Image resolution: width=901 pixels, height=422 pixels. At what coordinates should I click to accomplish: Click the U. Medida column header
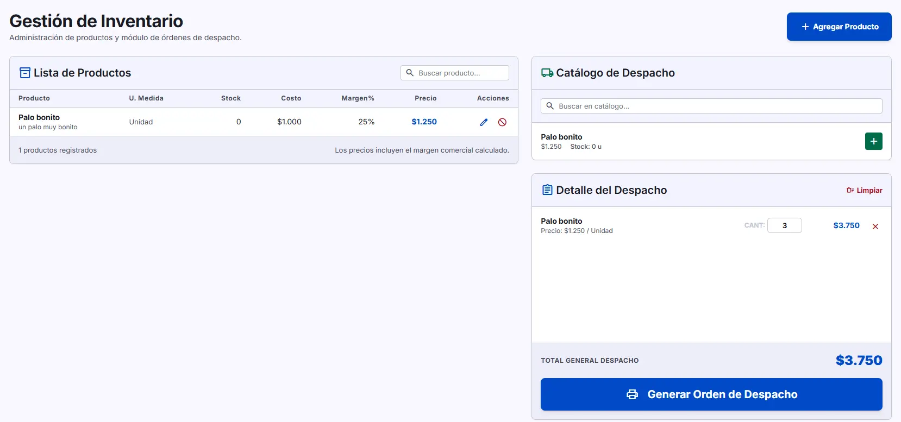146,98
